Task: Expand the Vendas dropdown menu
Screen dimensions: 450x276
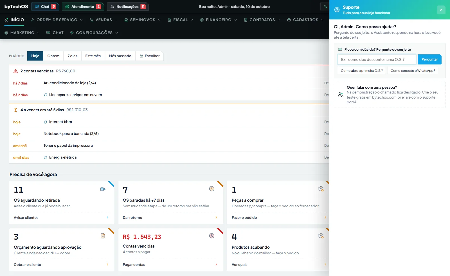Action: [x=103, y=20]
